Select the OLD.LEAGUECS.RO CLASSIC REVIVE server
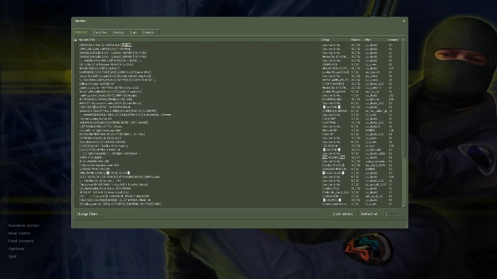 [238, 142]
